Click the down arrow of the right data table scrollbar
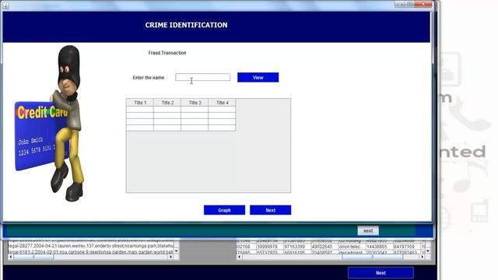498x280 pixels. pos(428,251)
